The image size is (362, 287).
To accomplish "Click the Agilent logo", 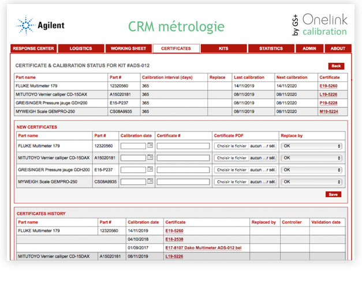I will [x=40, y=25].
